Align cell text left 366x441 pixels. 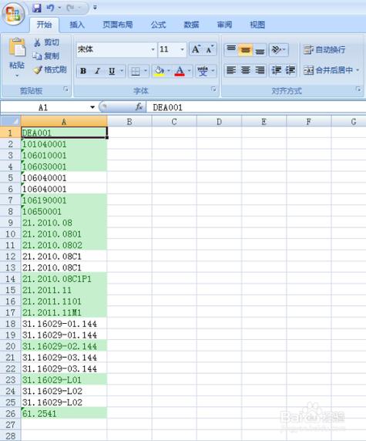(x=231, y=70)
